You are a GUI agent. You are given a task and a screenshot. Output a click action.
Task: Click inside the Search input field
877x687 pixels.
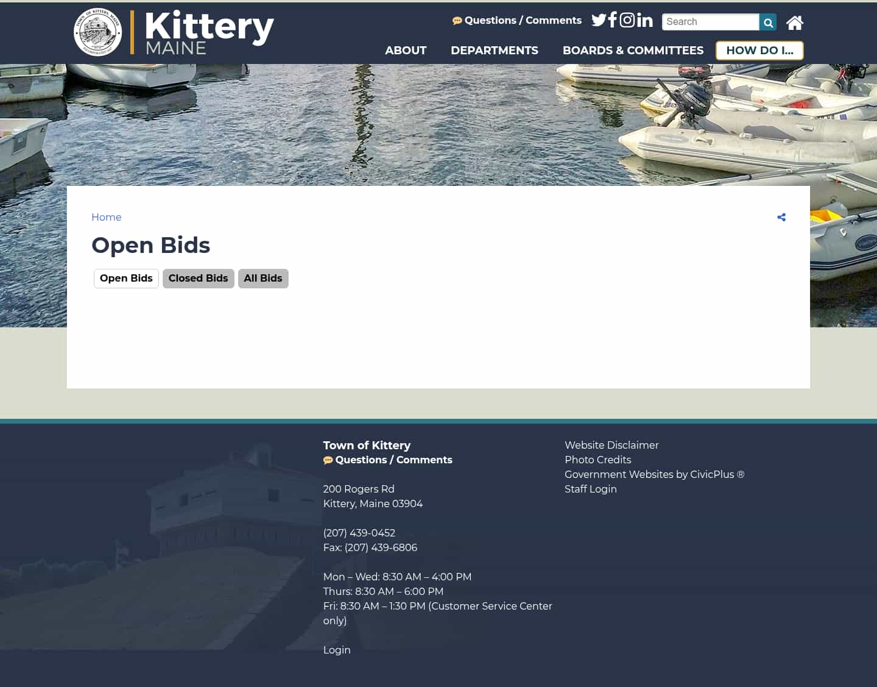pyautogui.click(x=710, y=22)
